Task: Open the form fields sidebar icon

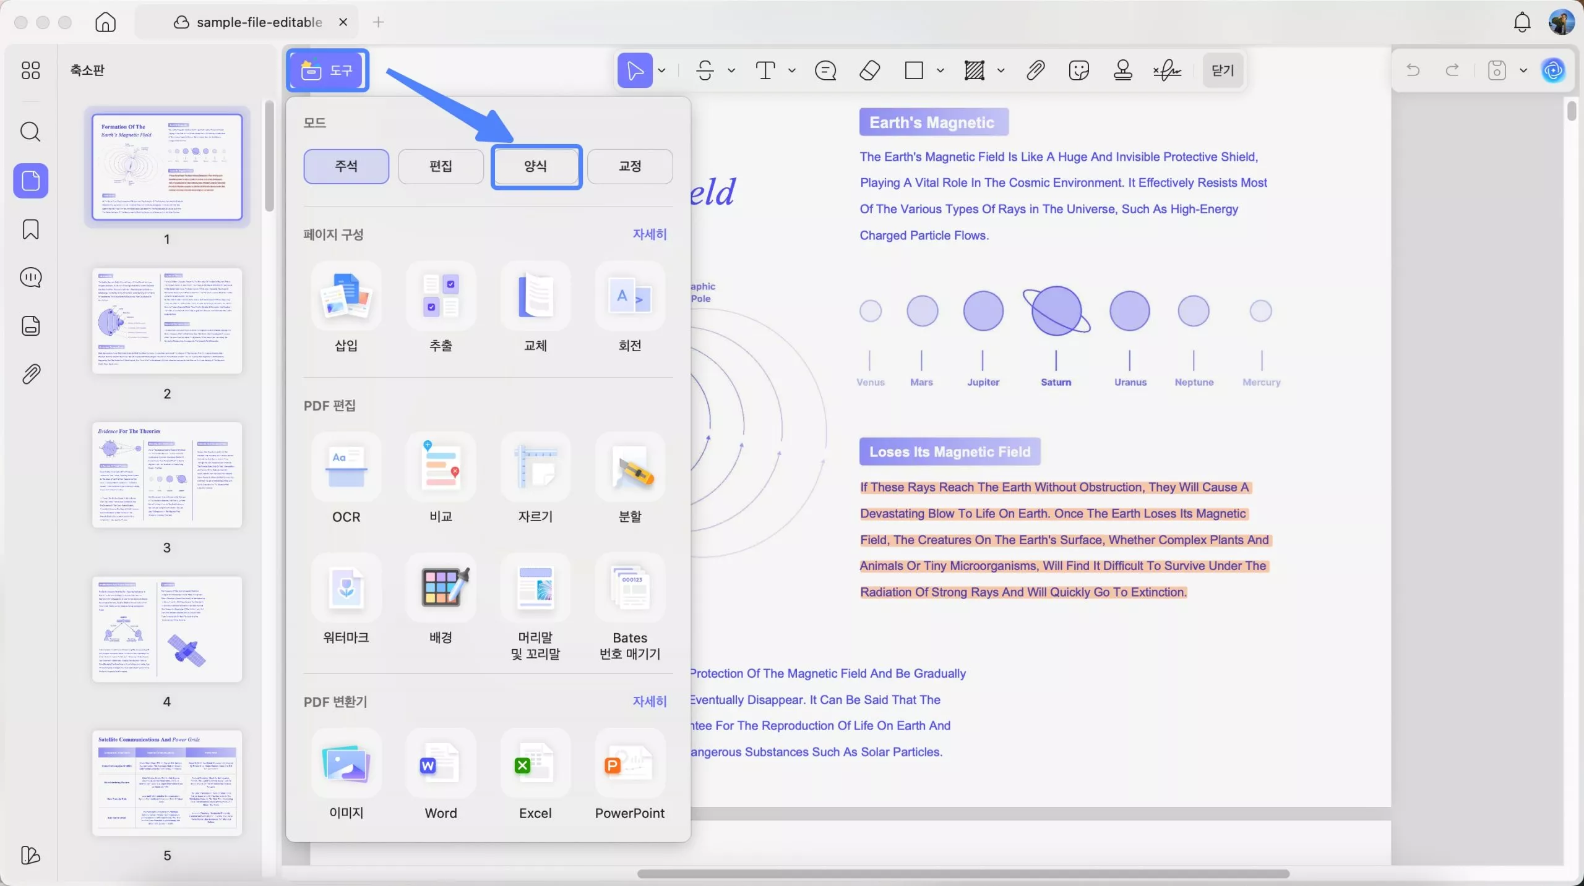Action: (x=30, y=326)
